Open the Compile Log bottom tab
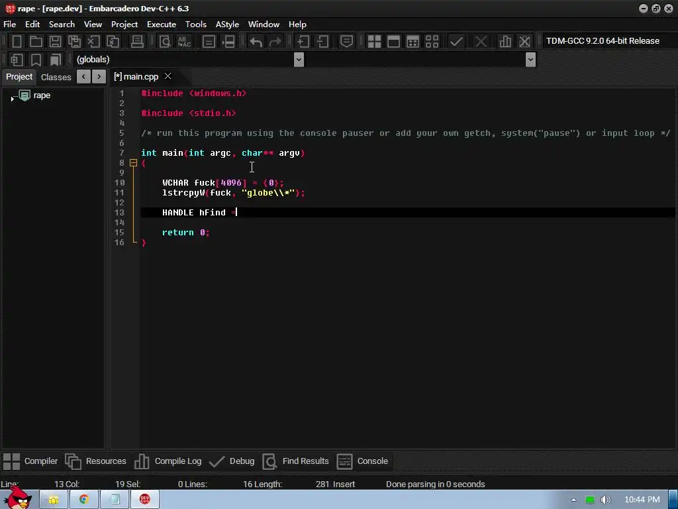 click(168, 461)
